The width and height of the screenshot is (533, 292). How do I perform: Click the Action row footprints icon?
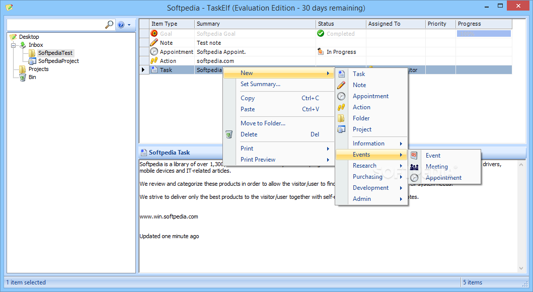(154, 60)
